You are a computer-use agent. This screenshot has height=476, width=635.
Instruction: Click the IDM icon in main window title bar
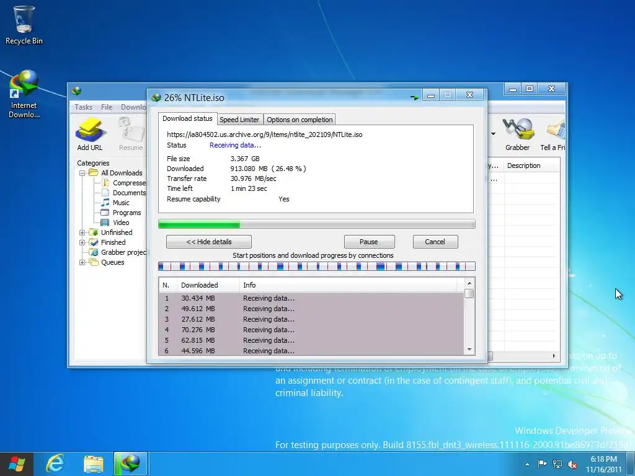pyautogui.click(x=76, y=90)
